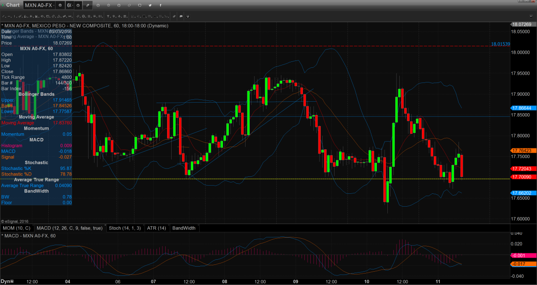537x285 pixels.
Task: Click the red 17.70090 axis price tag
Action: click(523, 177)
